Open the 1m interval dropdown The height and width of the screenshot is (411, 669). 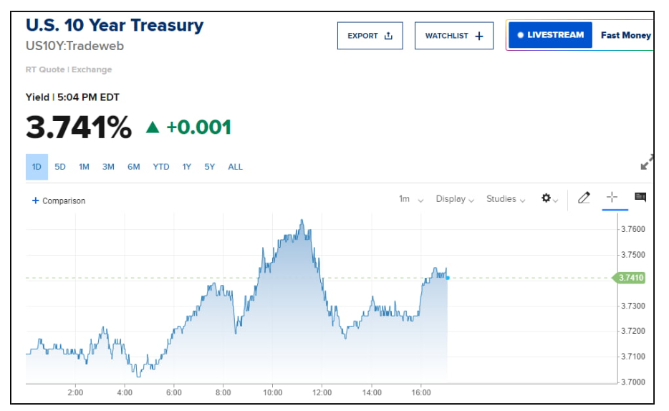[411, 199]
